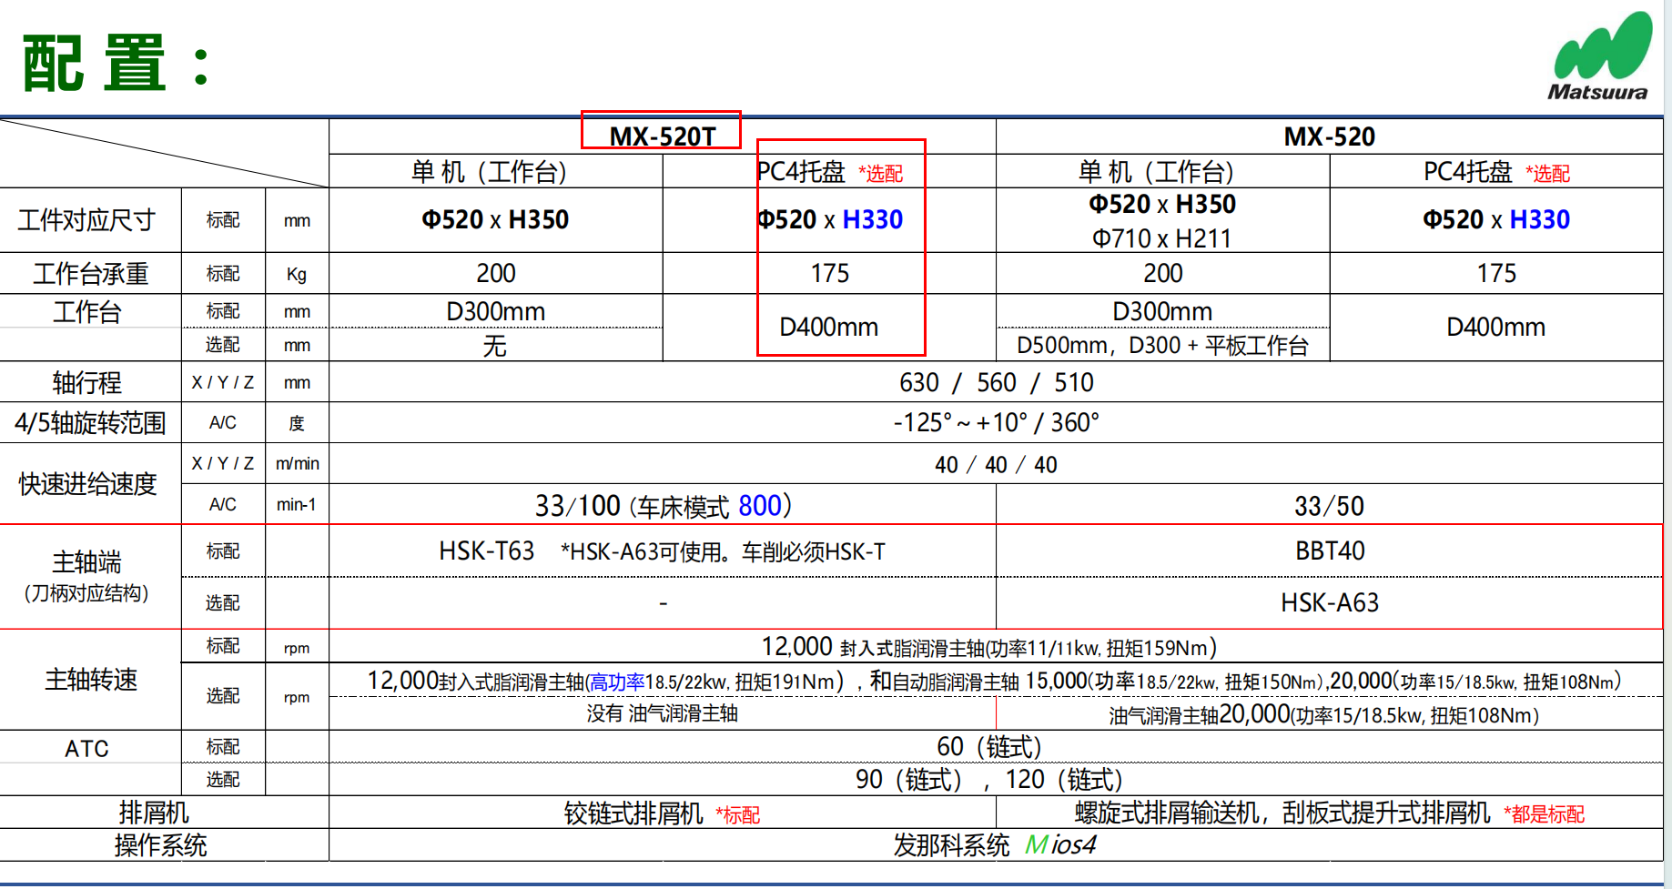Select the 主轴端 row label

pyautogui.click(x=87, y=562)
